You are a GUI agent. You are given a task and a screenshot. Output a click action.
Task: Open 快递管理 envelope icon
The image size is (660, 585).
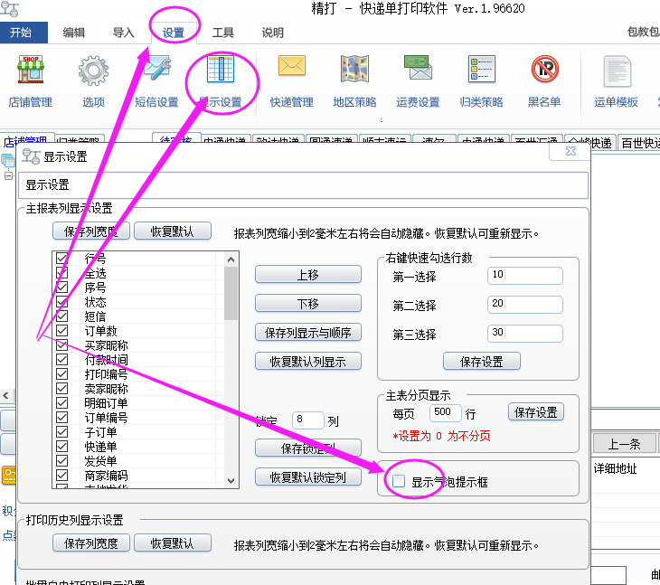(291, 71)
